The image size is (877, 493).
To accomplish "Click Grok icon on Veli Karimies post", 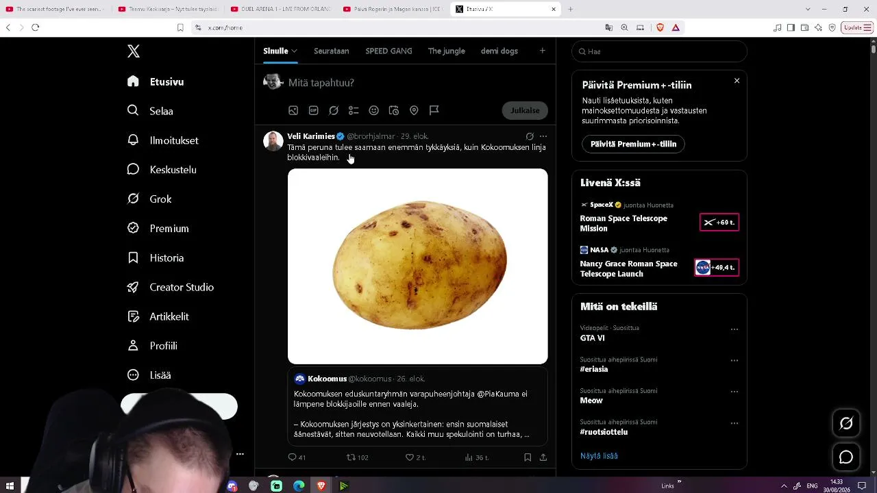I will (530, 136).
